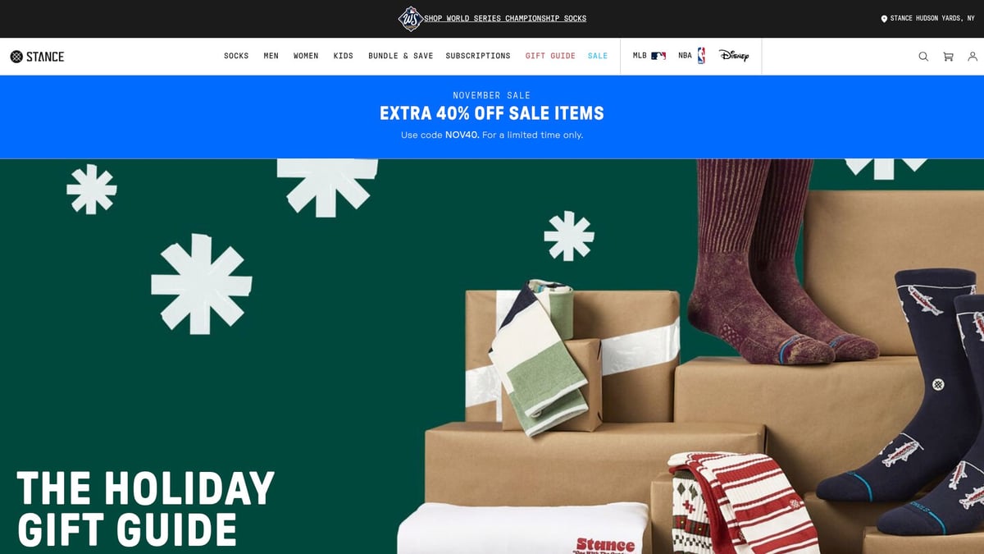984x554 pixels.
Task: Click the Holiday Gift Guide hero image
Action: (x=492, y=356)
